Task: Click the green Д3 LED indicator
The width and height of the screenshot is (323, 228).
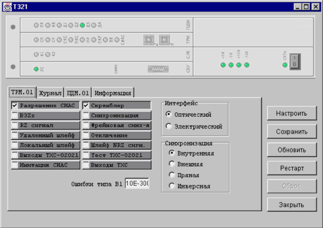Action: point(82,25)
